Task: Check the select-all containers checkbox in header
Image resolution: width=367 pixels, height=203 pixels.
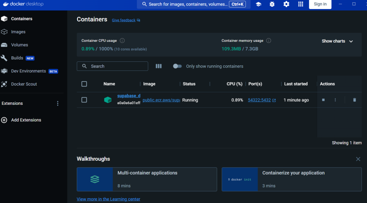Action: [84, 84]
